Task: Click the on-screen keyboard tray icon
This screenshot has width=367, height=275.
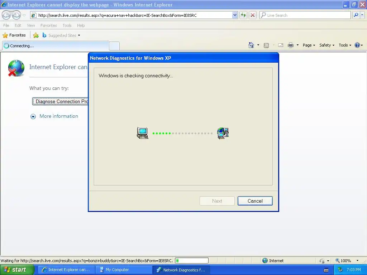Action: click(326, 270)
